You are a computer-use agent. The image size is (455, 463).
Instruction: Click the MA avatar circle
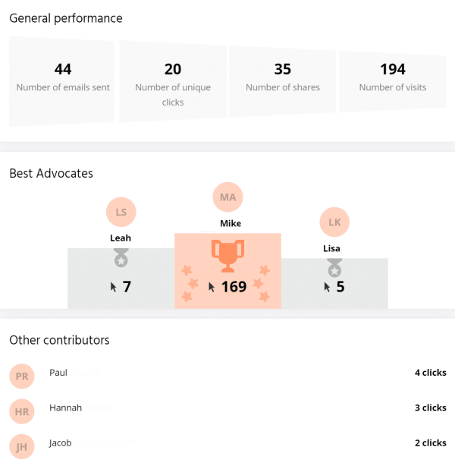coord(227,197)
